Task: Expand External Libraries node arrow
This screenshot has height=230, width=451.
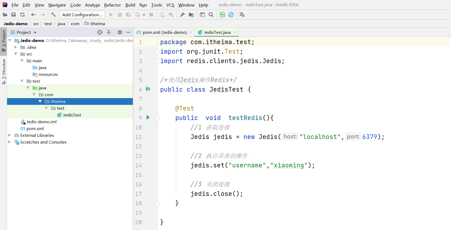Action: pyautogui.click(x=9, y=135)
